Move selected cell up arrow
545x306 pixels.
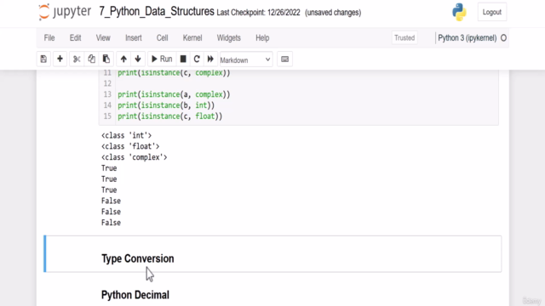(123, 59)
